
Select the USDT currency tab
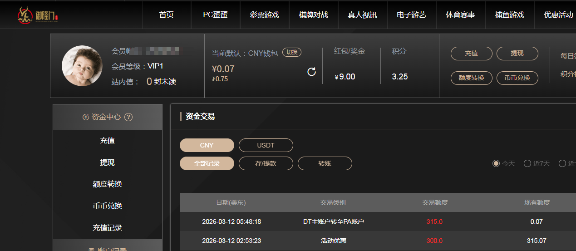(266, 145)
